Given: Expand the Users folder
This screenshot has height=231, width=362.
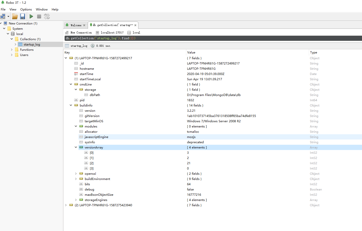Looking at the screenshot, I should tap(12, 55).
